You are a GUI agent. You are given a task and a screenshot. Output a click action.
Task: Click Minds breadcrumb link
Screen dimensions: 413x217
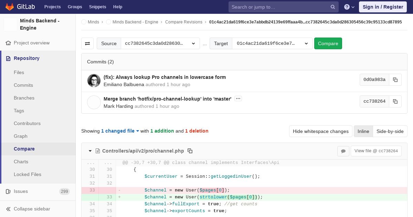pyautogui.click(x=93, y=22)
